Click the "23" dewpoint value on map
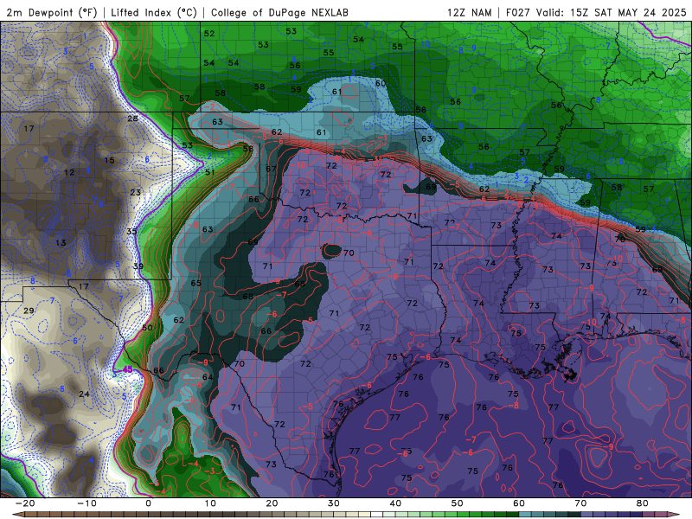 tap(136, 192)
